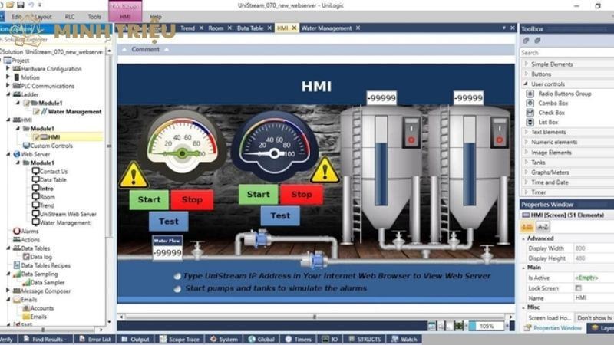Click the A-Z alphabetical sort icon
This screenshot has height=345, width=614.
click(x=542, y=227)
